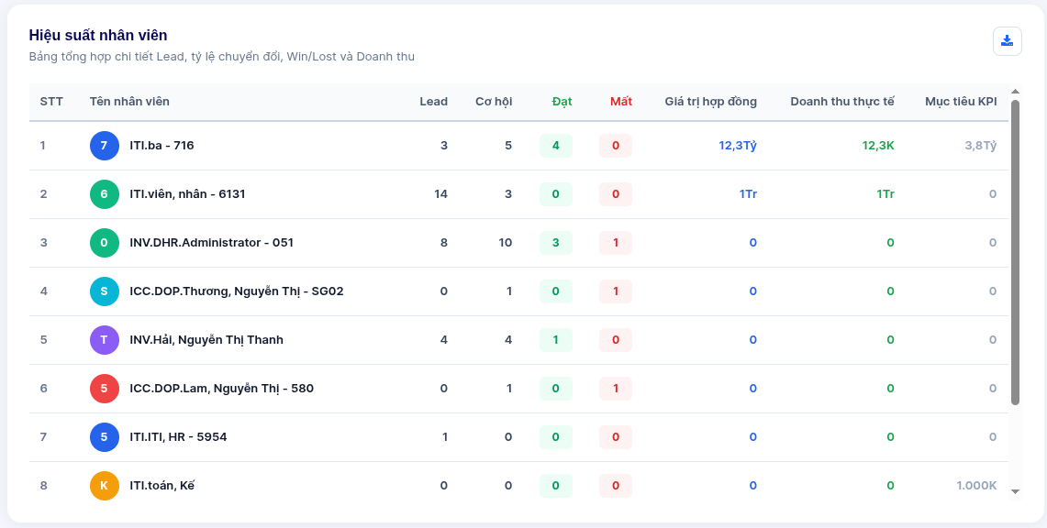The height and width of the screenshot is (528, 1047).
Task: Select employee INV.Hải, Nguyễn Thị Thanh
Action: [x=206, y=340]
